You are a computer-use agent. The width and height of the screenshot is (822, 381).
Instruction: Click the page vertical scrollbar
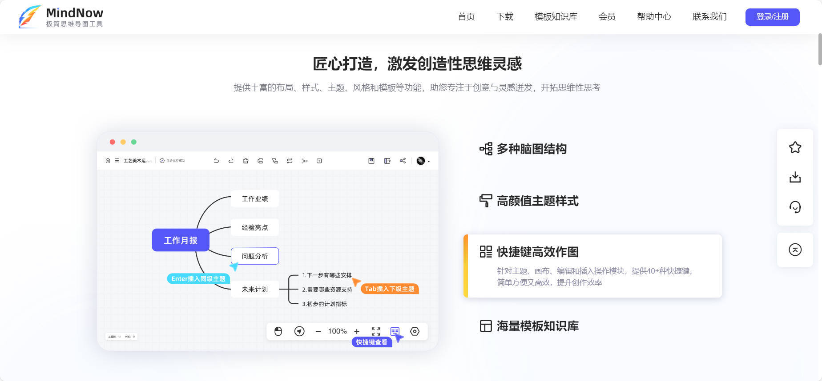click(819, 49)
